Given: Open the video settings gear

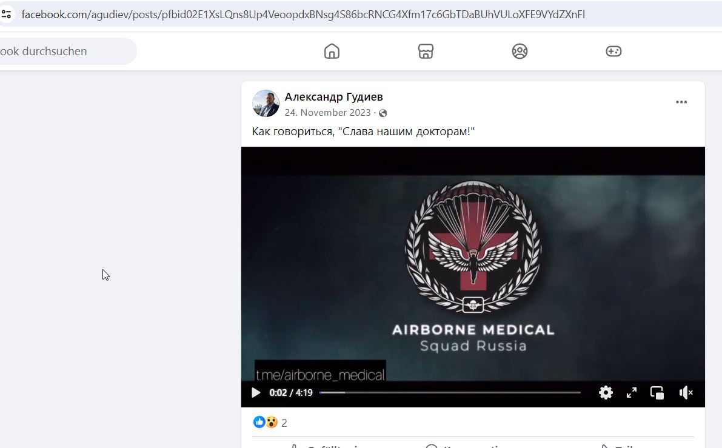Looking at the screenshot, I should click(x=606, y=393).
